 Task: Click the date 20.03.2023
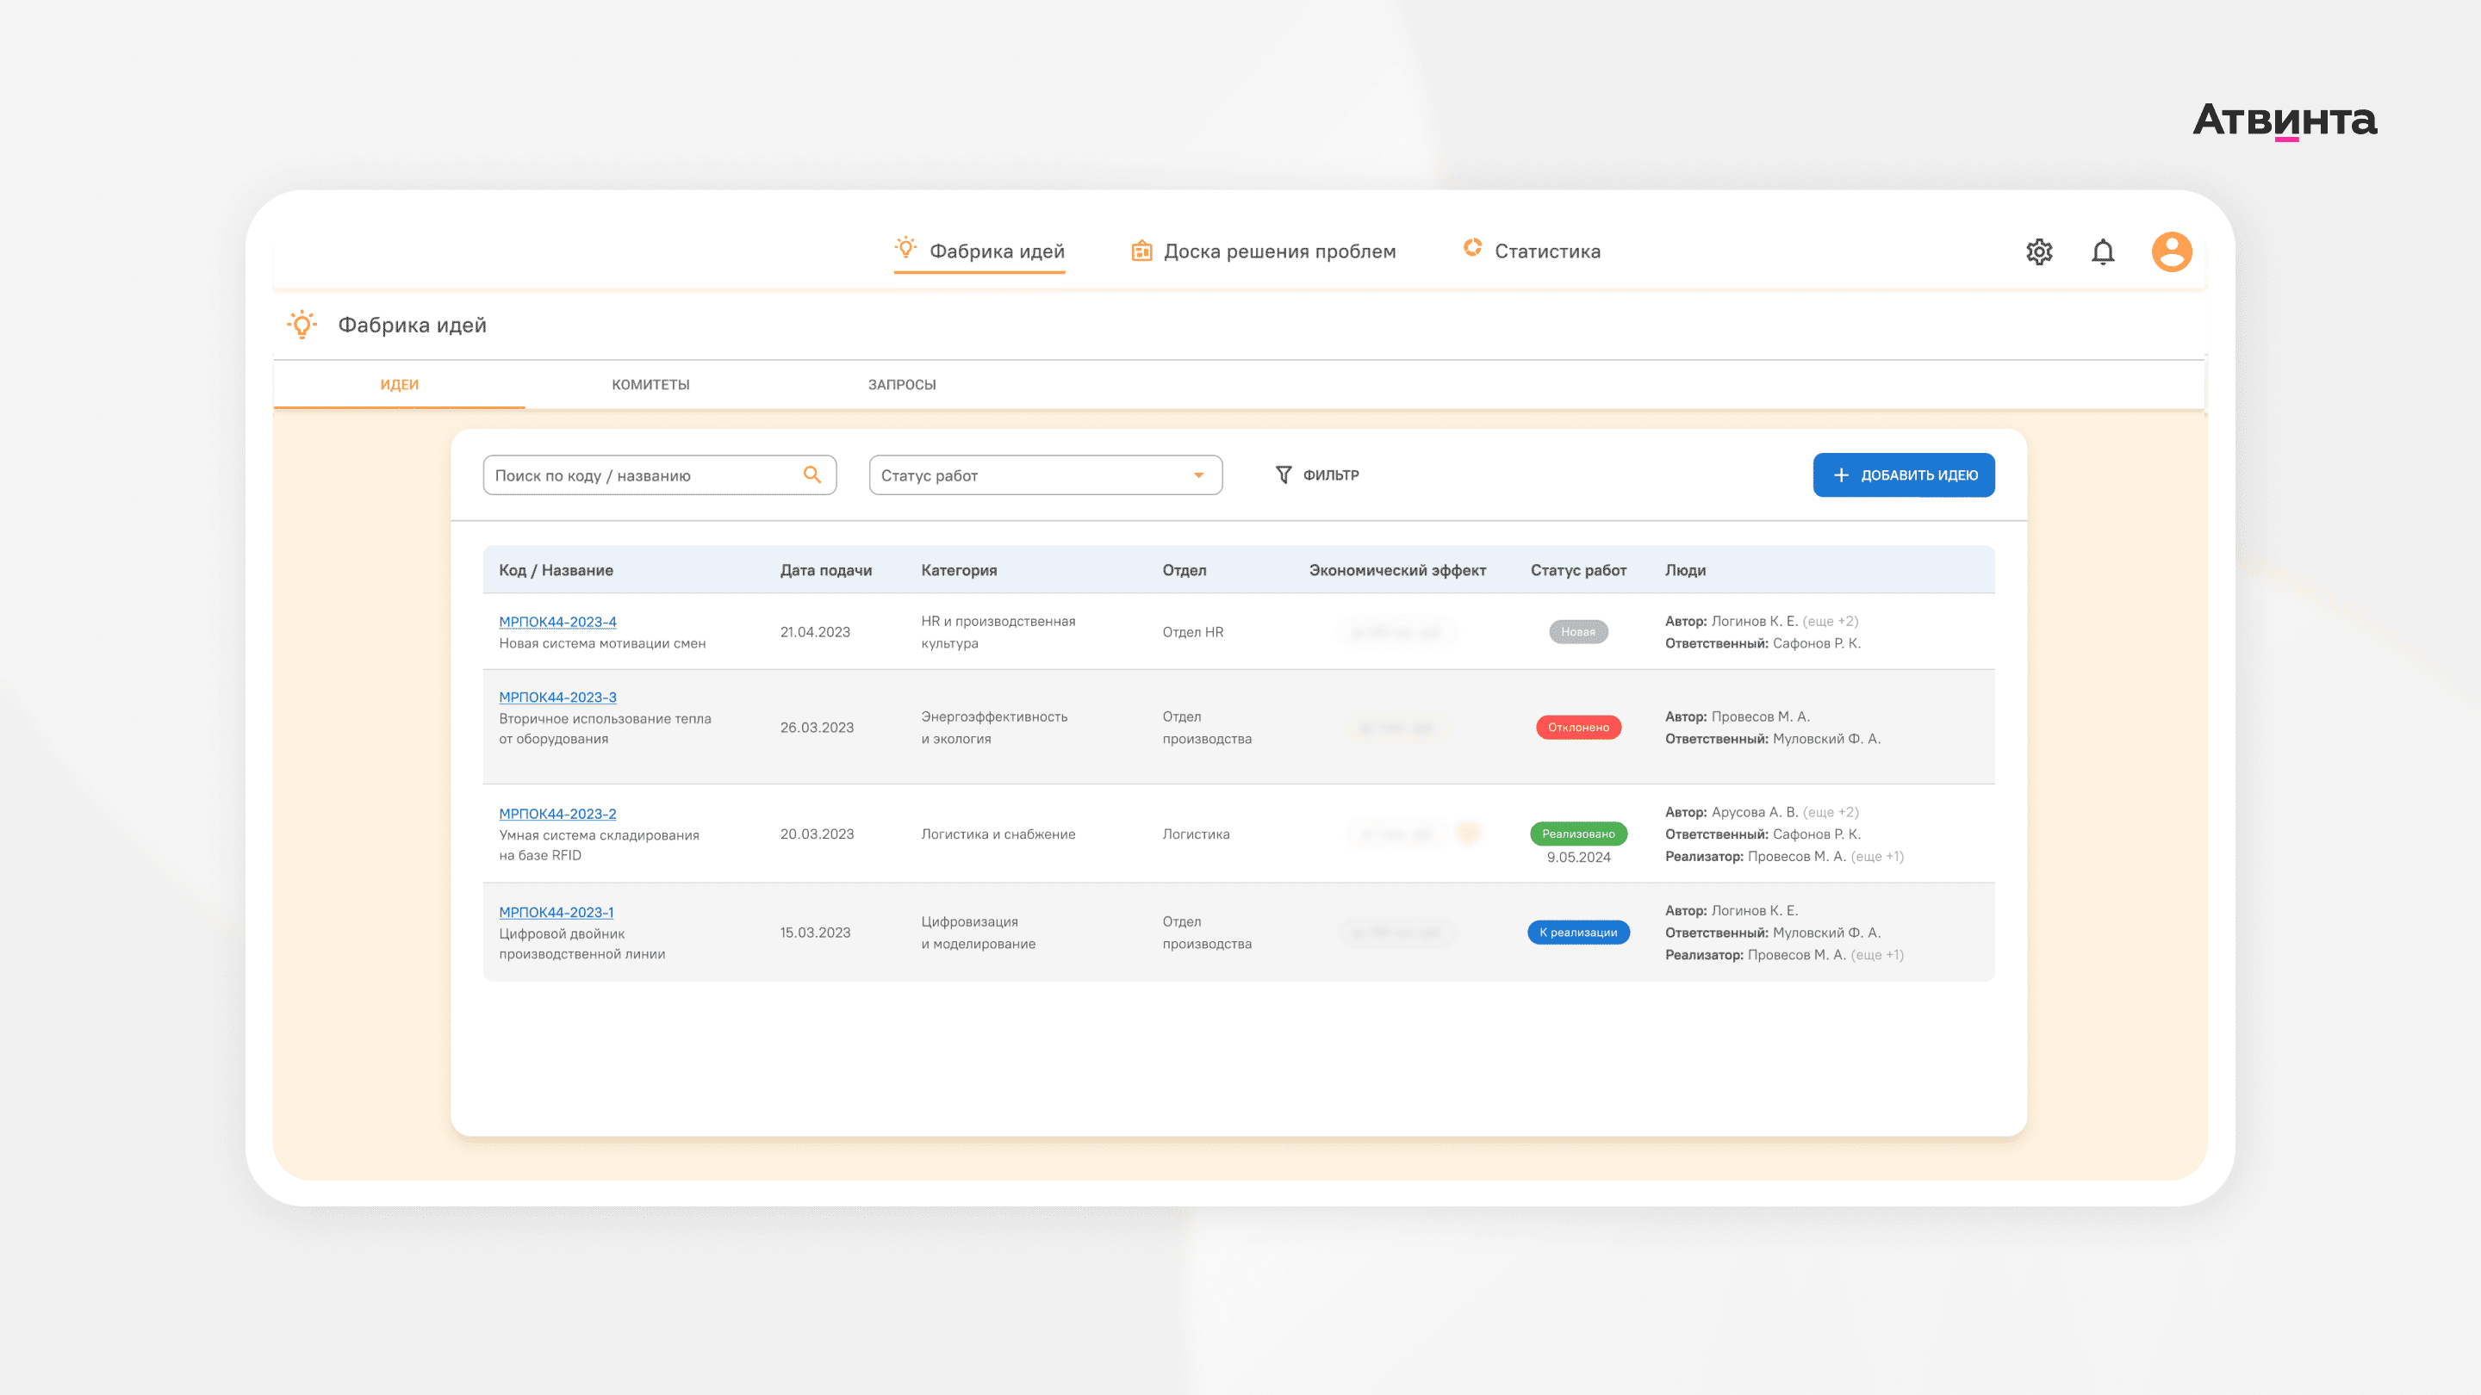pos(817,834)
